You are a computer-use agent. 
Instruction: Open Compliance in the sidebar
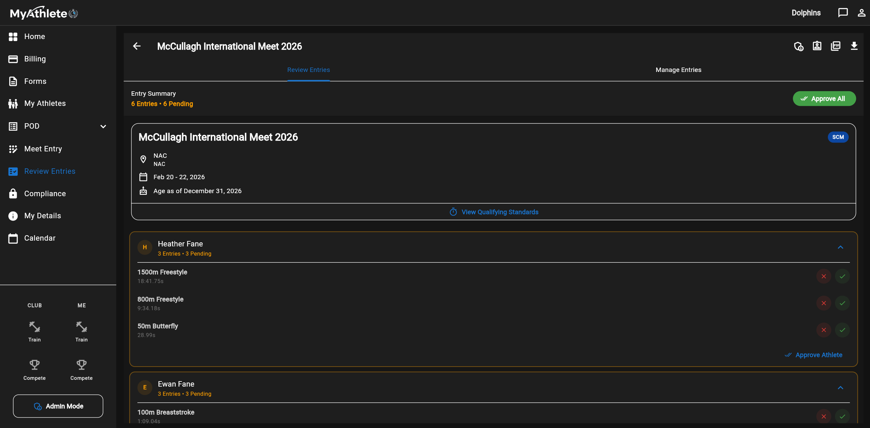pos(45,193)
